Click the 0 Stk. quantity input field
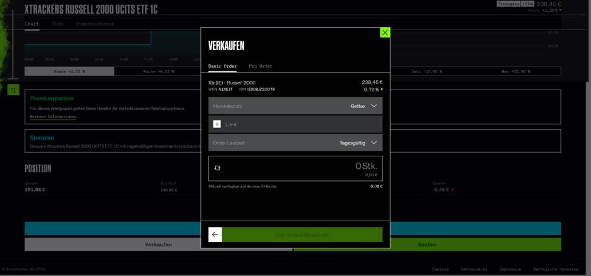591x276 pixels. pos(295,169)
